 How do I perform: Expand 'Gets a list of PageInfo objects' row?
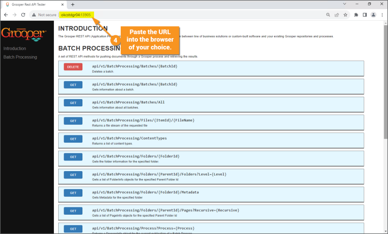(x=211, y=213)
